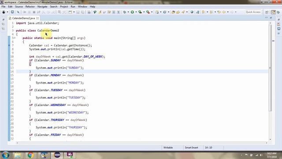Viewport: 282px width, 159px height.
Task: Click the Disconnect debug toolbar icon
Action: coord(39,12)
